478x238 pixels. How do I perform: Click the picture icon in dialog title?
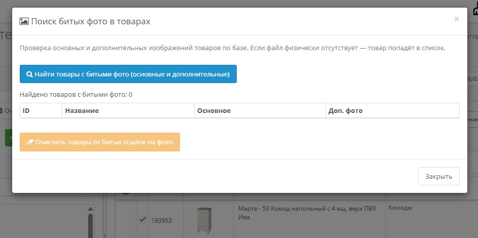(24, 21)
